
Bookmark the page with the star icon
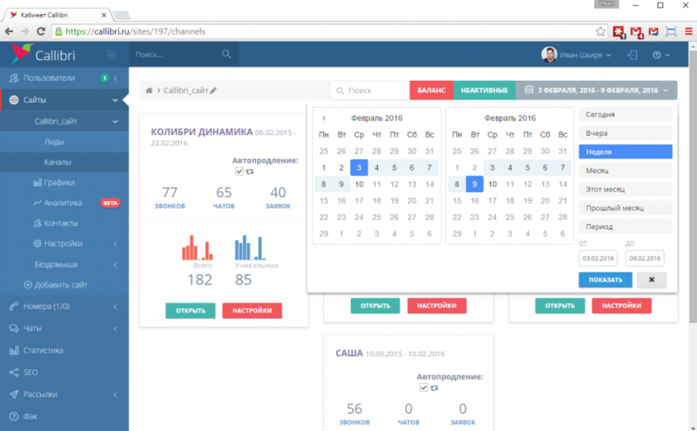point(601,30)
